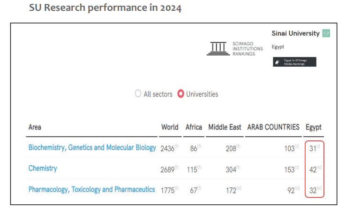Image resolution: width=346 pixels, height=209 pixels.
Task: Click the Sinai University title text
Action: click(x=295, y=33)
